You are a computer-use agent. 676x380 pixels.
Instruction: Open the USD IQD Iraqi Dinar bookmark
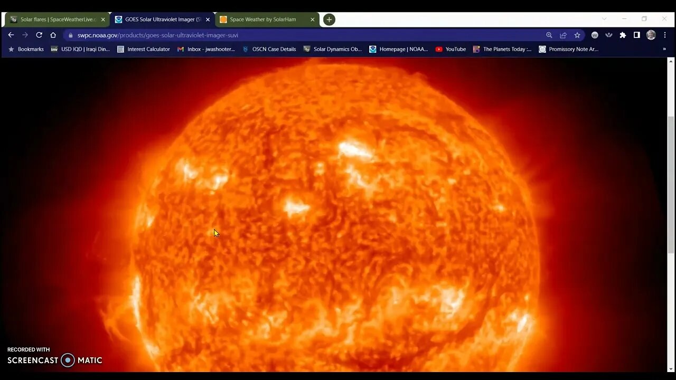(x=80, y=49)
